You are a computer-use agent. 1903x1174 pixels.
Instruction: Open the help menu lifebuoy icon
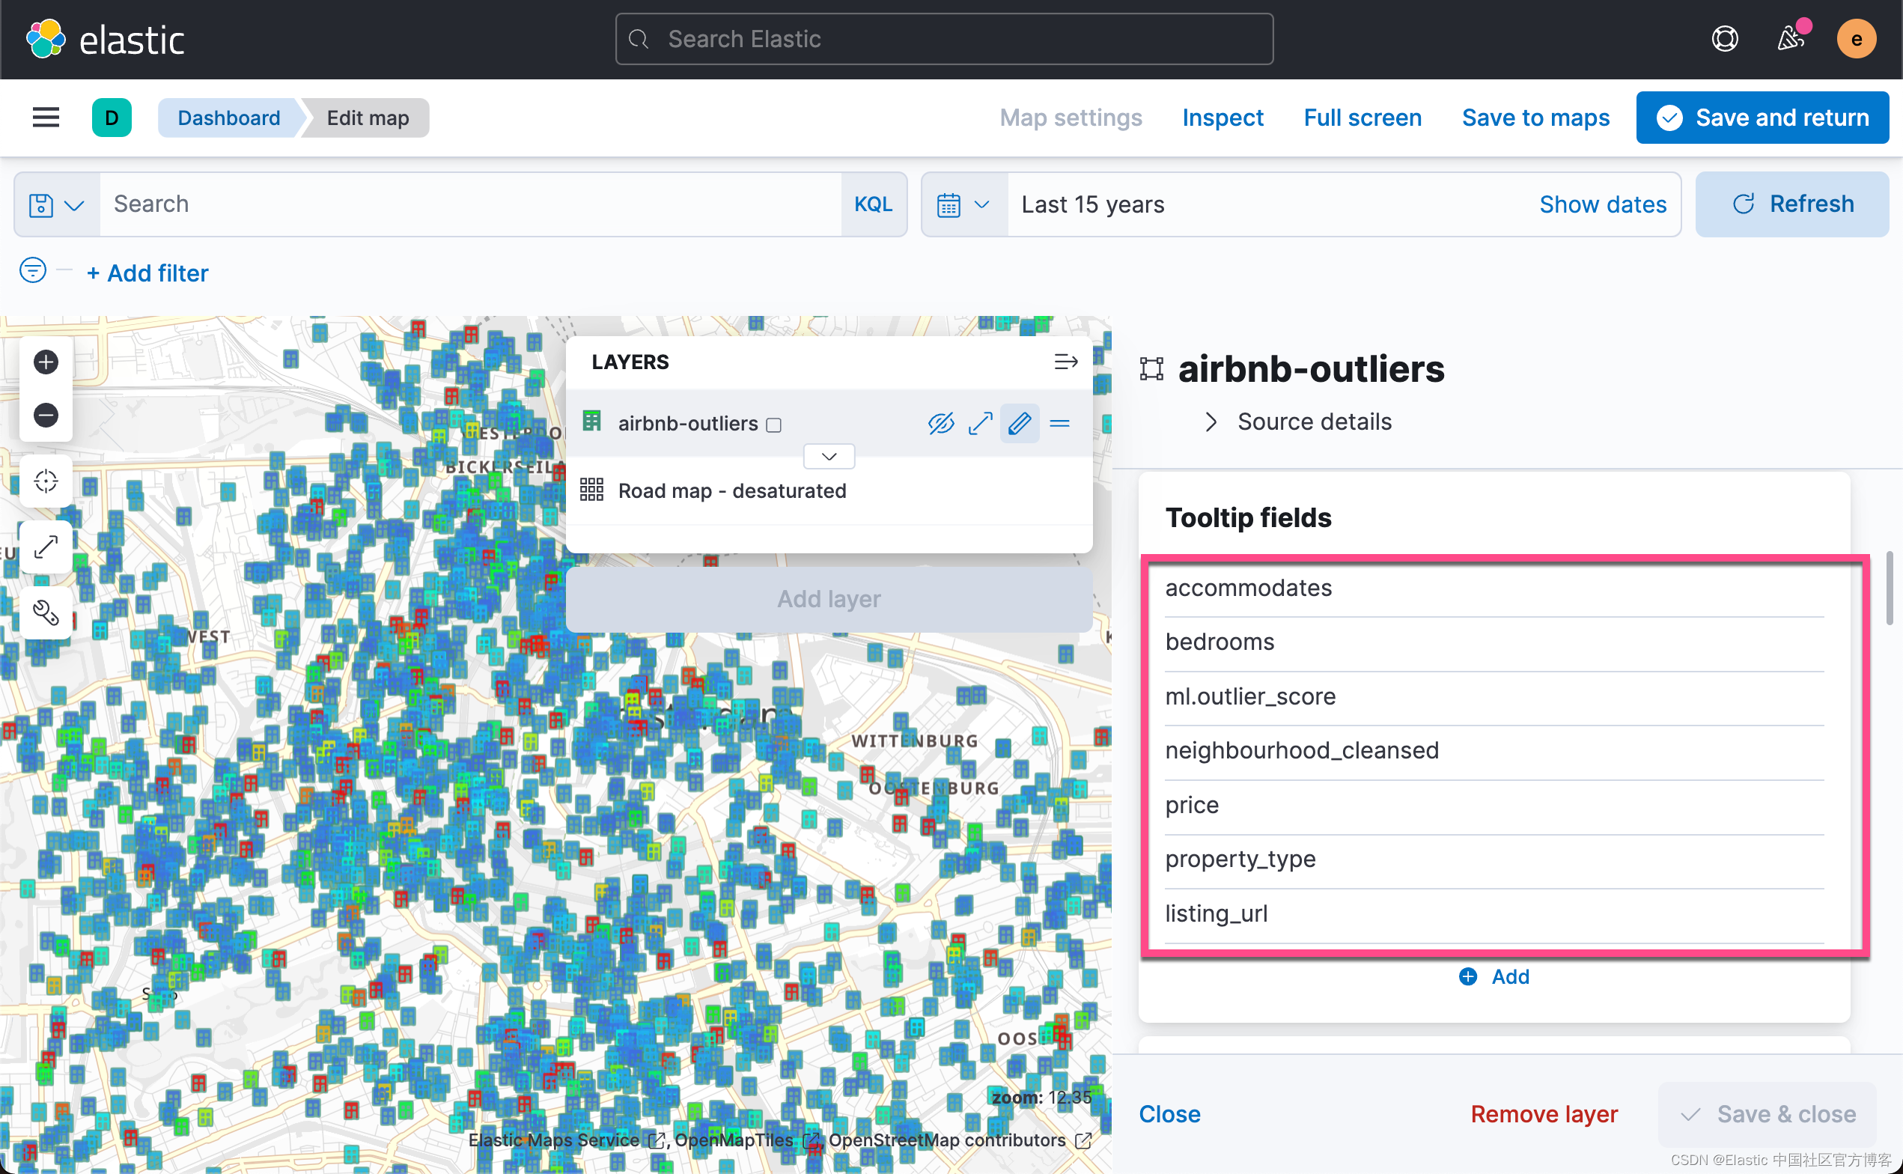pos(1725,39)
